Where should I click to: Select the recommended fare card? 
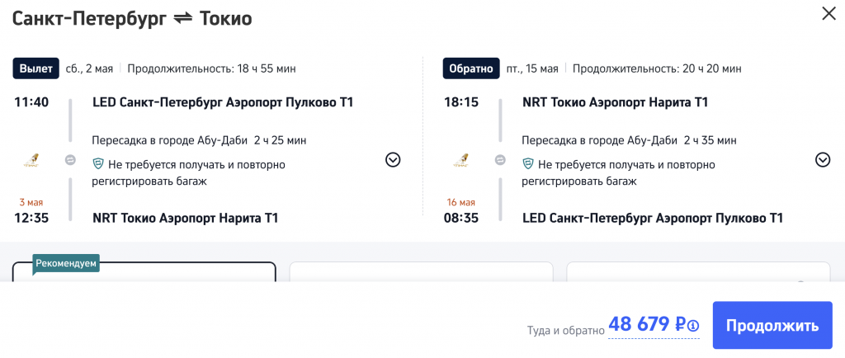144,274
